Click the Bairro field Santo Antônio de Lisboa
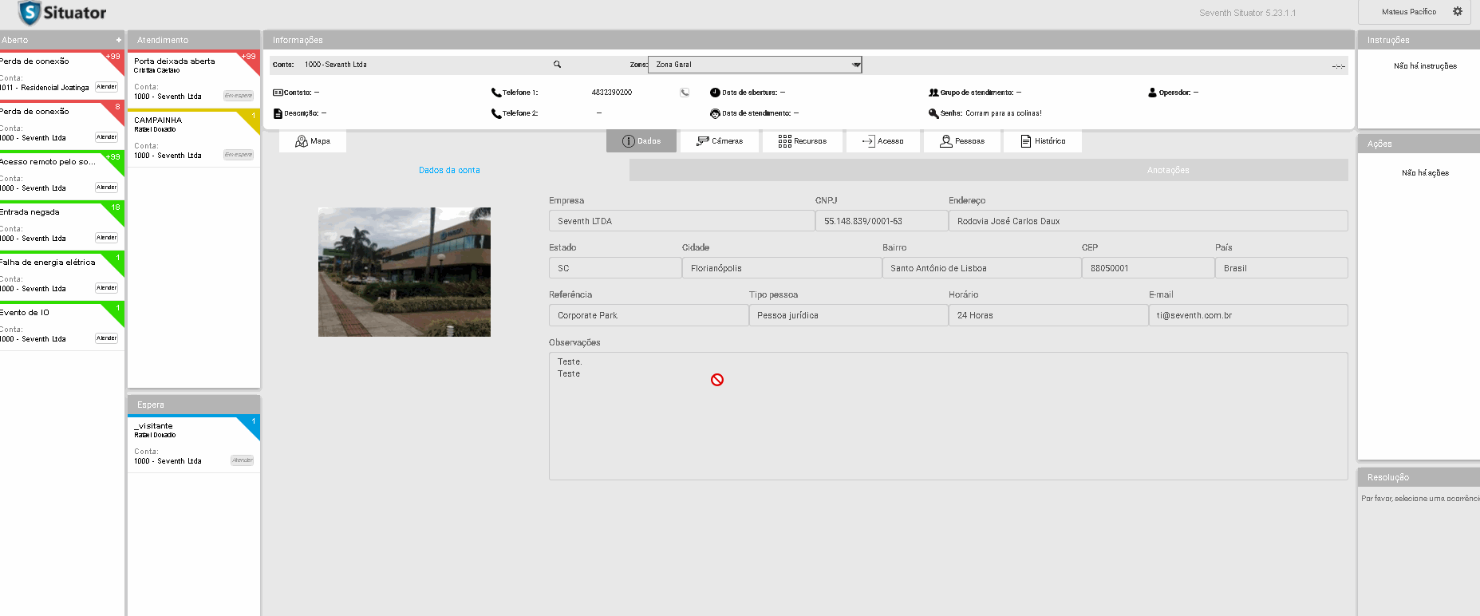This screenshot has width=1480, height=616. click(981, 268)
